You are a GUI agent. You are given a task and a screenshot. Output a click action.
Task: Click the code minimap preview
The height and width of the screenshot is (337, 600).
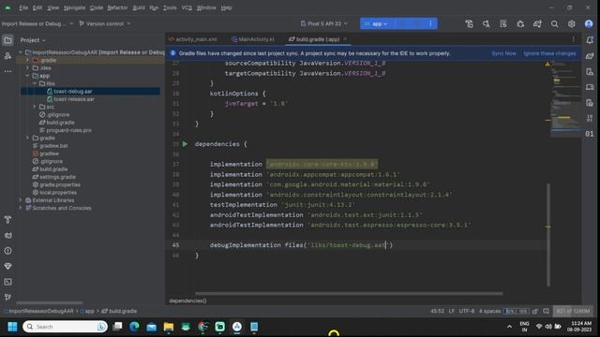point(565,100)
